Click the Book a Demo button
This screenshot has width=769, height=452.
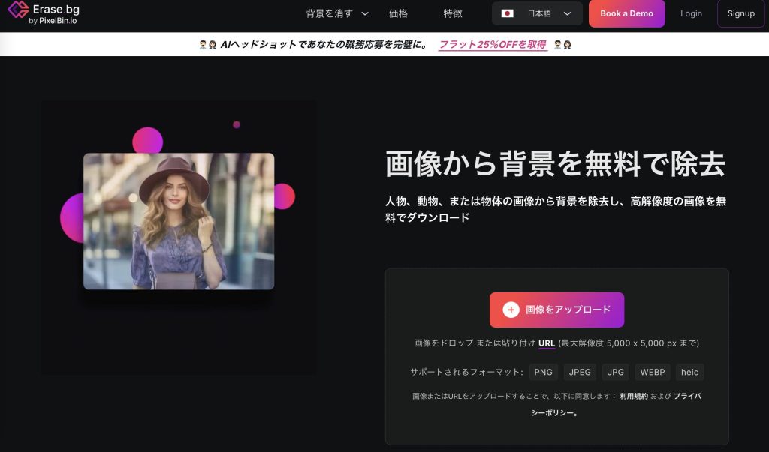(626, 13)
